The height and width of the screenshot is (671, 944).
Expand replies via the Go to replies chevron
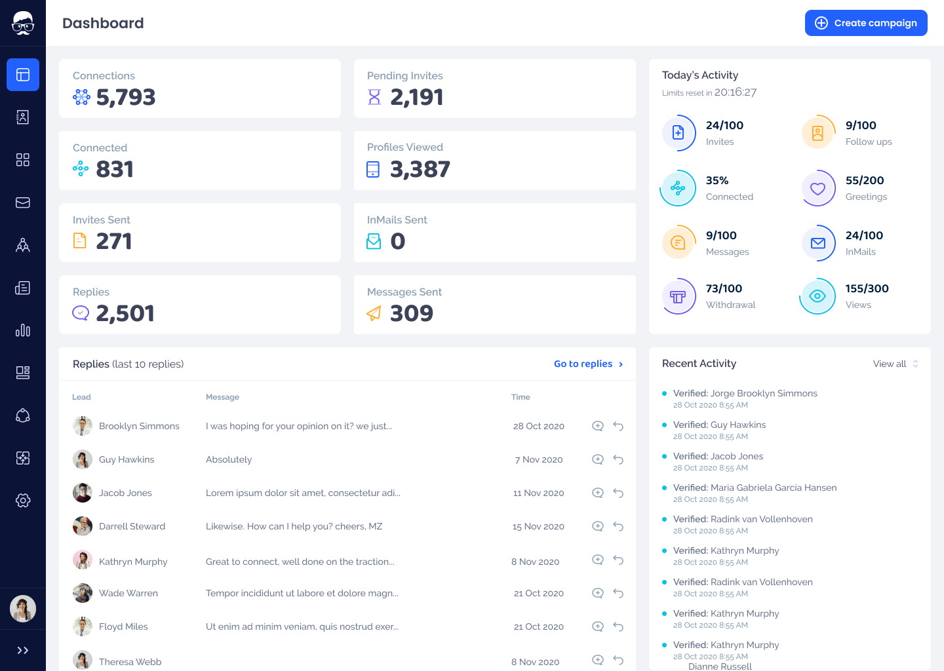[620, 364]
